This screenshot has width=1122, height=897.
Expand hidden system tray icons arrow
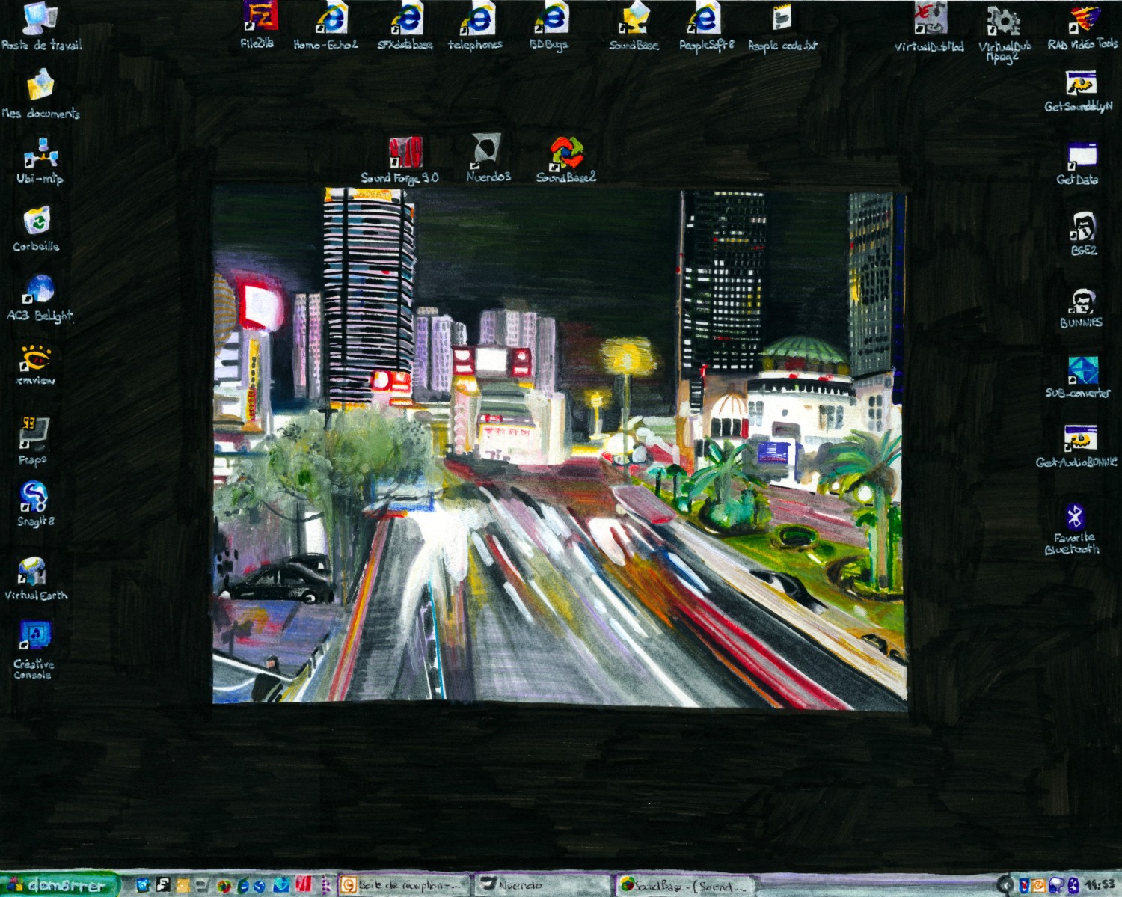pyautogui.click(x=1006, y=885)
